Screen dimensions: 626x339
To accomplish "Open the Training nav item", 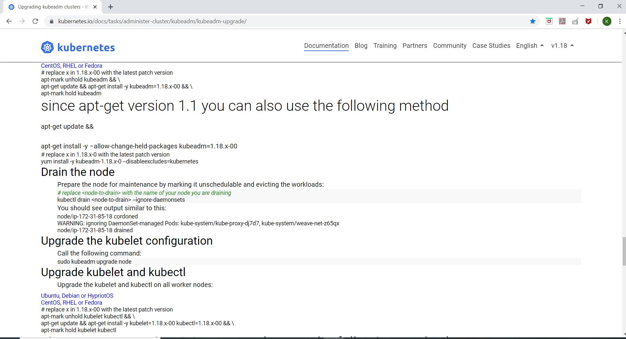I will (x=385, y=46).
